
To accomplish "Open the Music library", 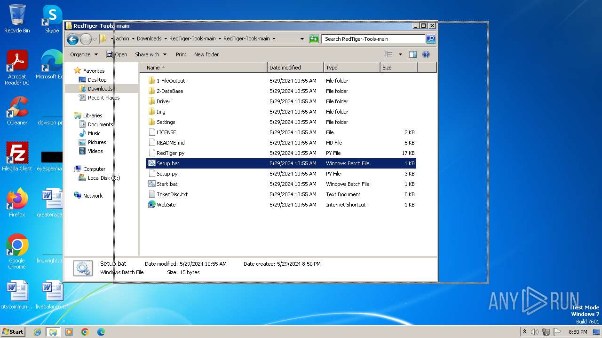I will pyautogui.click(x=94, y=133).
